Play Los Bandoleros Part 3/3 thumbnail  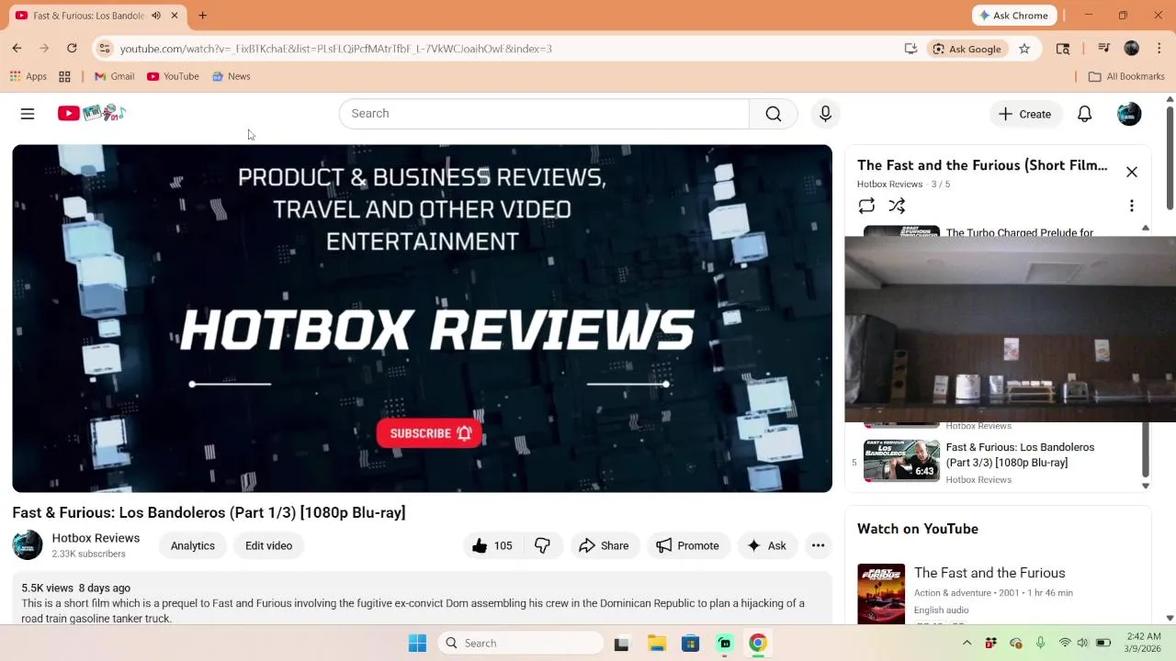point(901,460)
